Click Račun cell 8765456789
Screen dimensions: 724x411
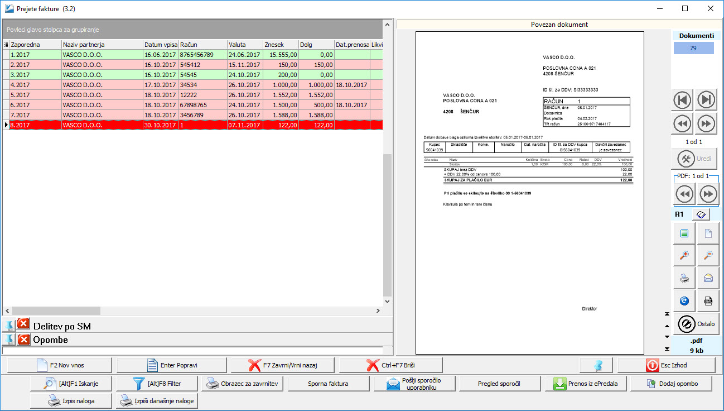202,55
